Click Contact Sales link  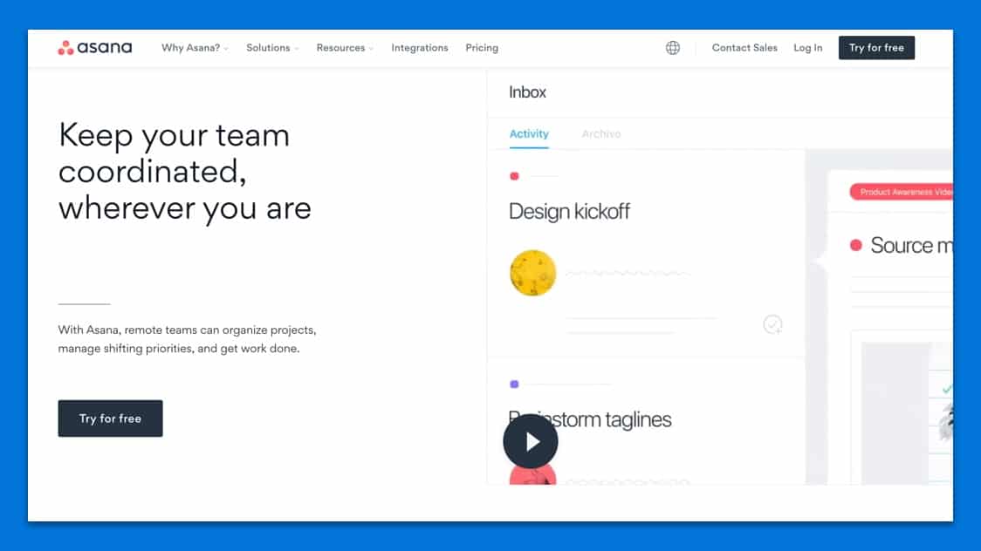(744, 48)
